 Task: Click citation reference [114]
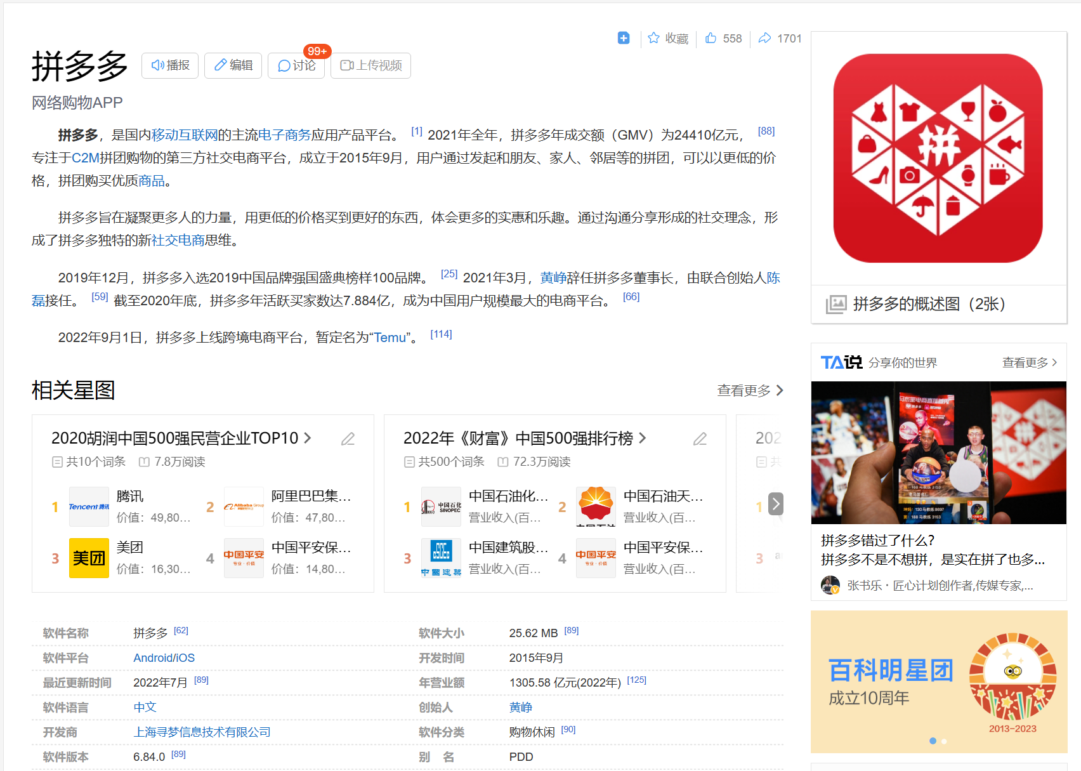click(x=441, y=334)
